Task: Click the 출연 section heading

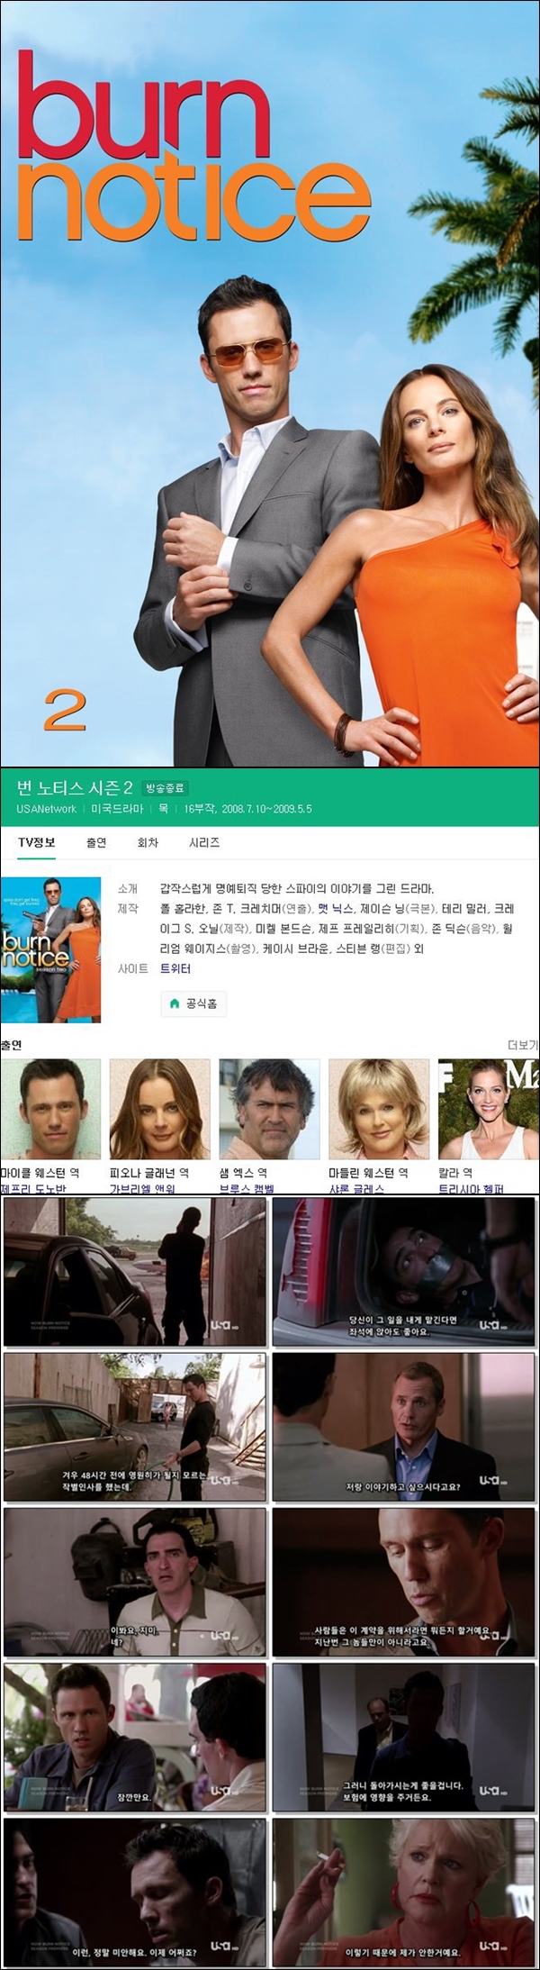Action: pyautogui.click(x=11, y=1045)
